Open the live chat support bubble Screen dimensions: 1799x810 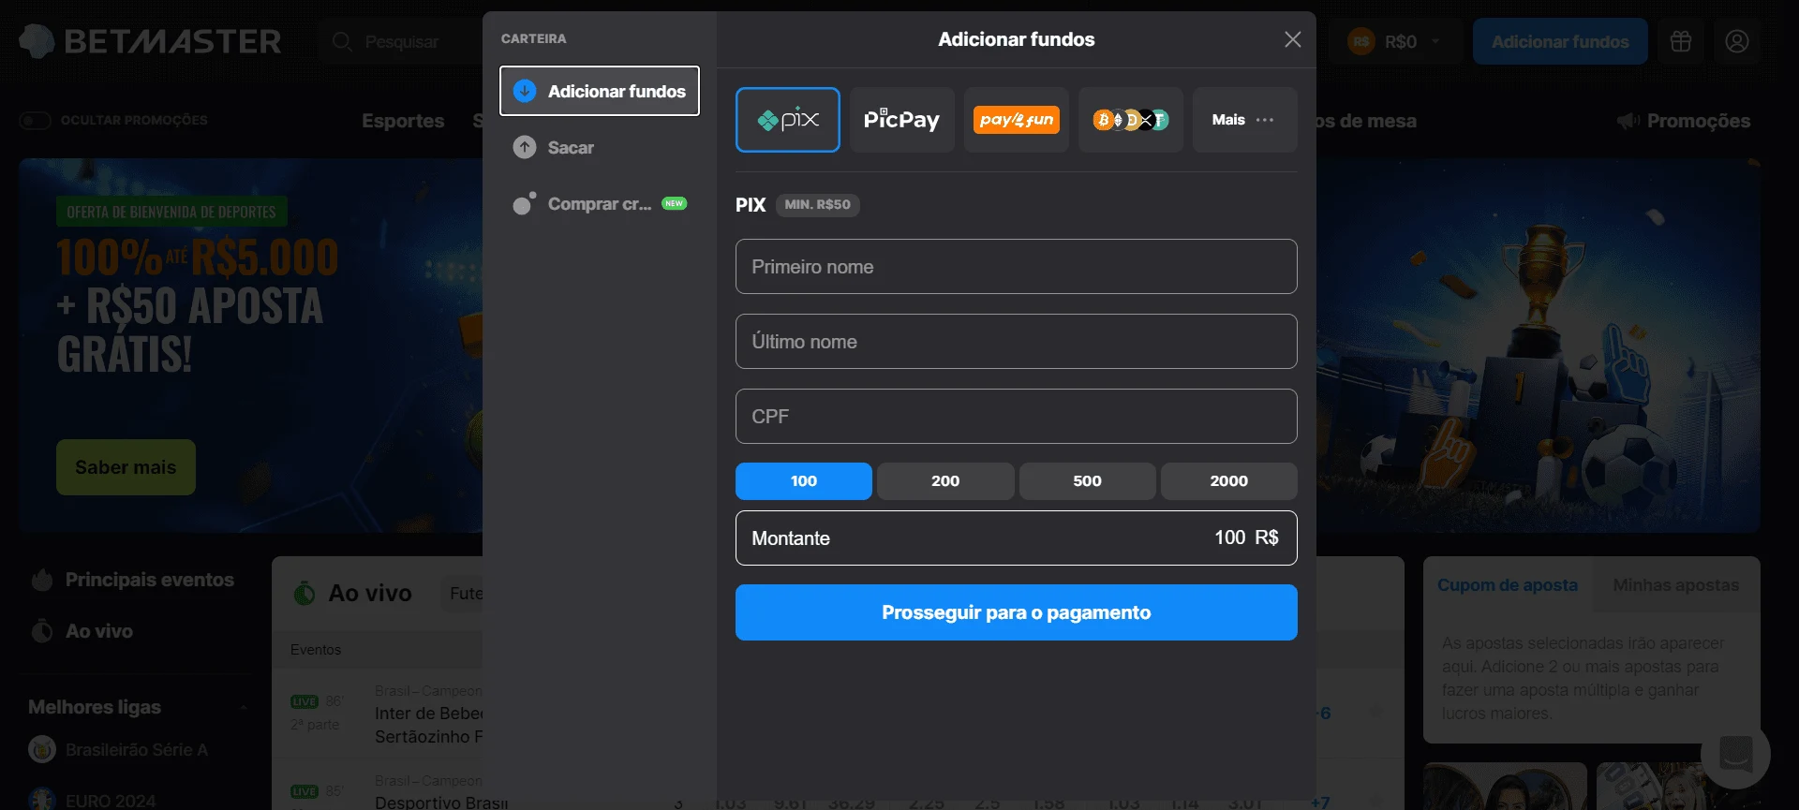[x=1735, y=754]
